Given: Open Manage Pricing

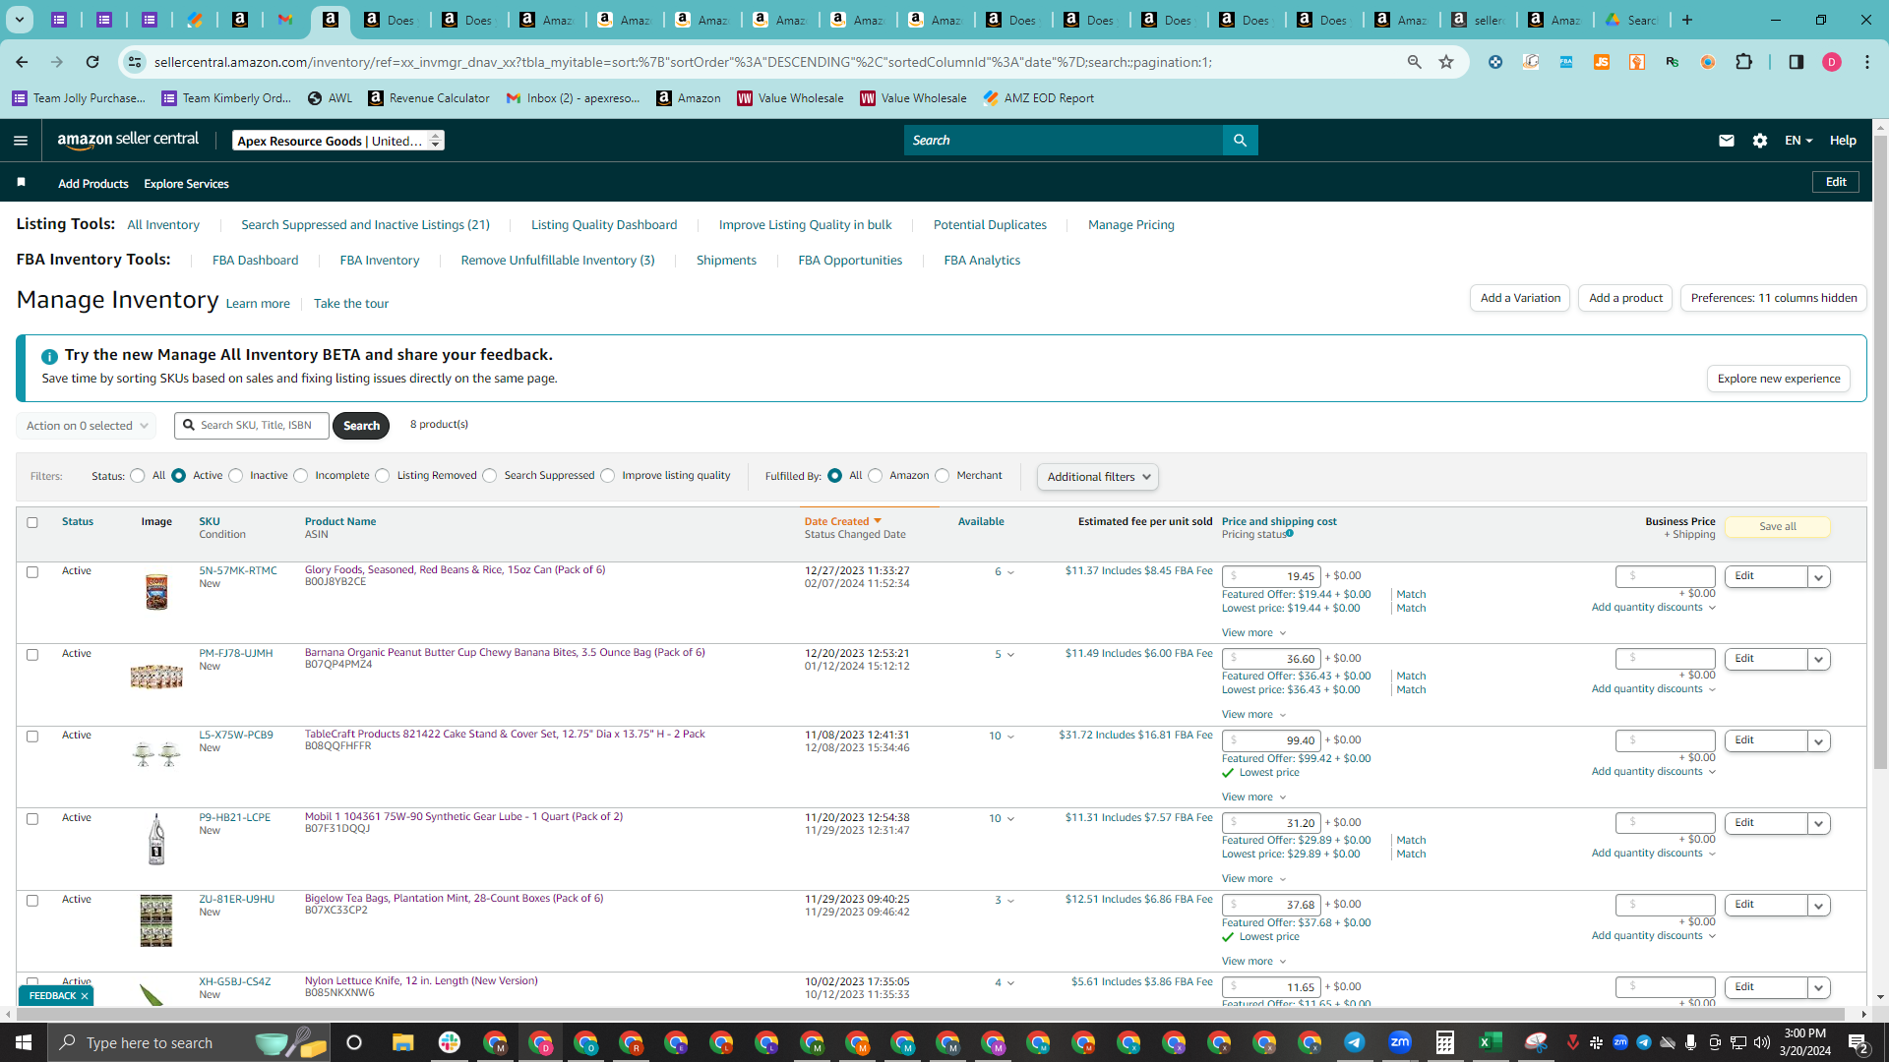Looking at the screenshot, I should pyautogui.click(x=1131, y=225).
